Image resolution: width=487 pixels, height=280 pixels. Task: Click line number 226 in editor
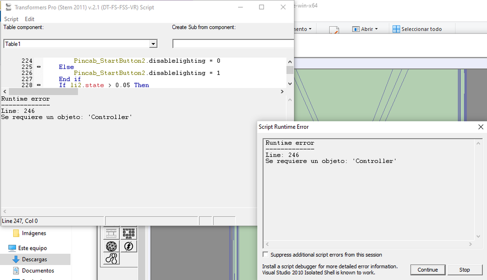coord(27,73)
